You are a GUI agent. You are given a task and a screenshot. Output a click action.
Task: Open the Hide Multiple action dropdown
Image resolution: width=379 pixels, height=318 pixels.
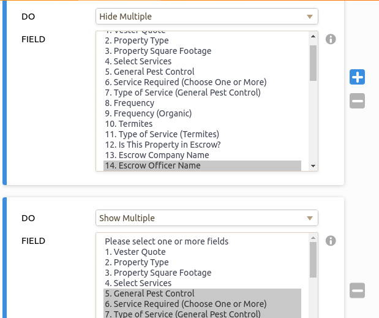(207, 17)
